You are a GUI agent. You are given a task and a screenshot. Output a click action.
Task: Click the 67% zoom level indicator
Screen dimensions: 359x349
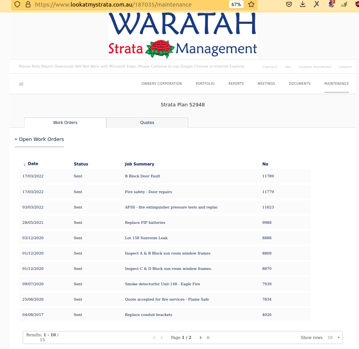236,4
